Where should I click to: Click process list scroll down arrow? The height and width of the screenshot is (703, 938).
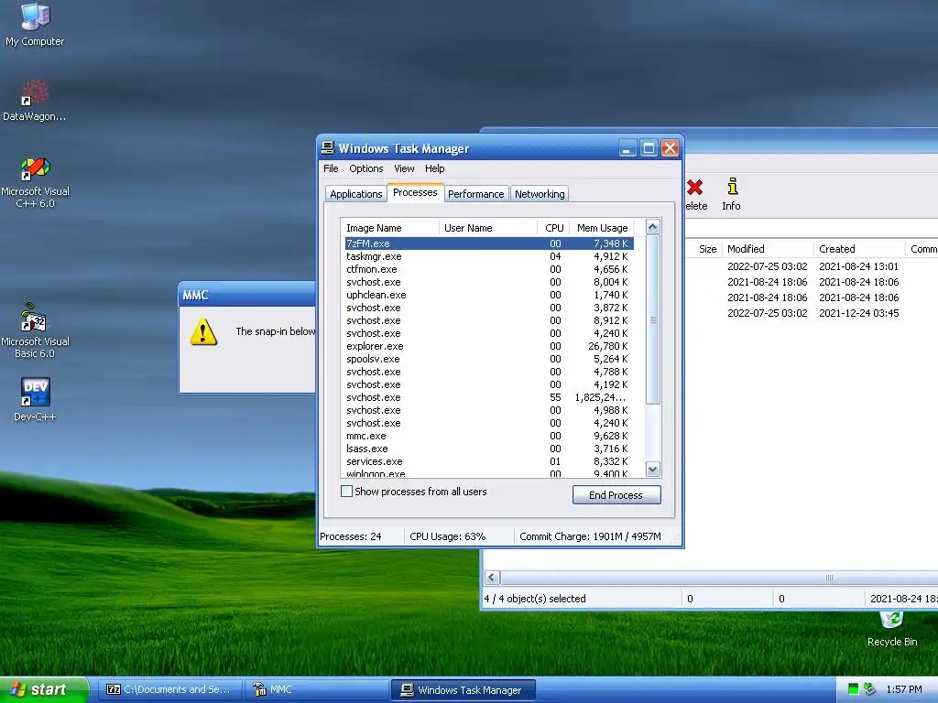coord(652,470)
